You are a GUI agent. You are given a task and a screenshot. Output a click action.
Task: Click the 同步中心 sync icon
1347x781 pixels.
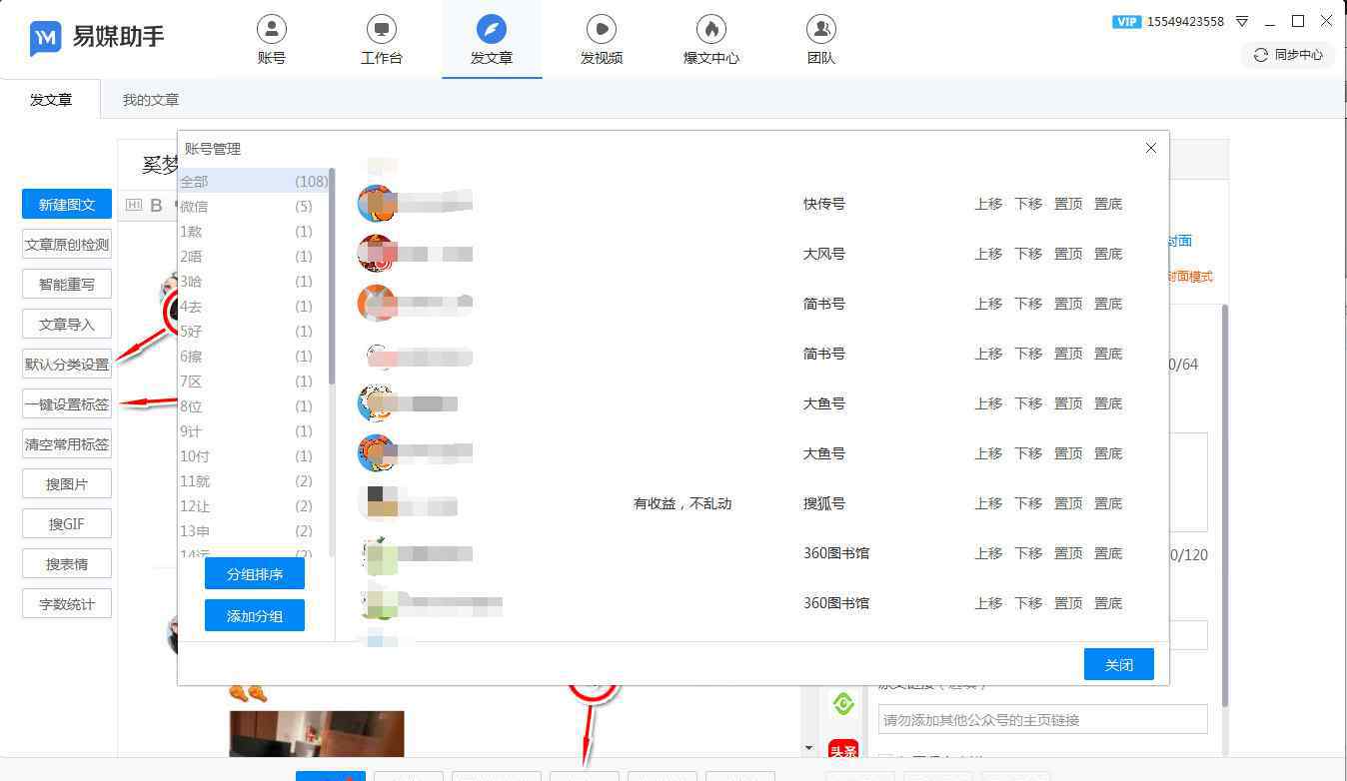coord(1261,55)
